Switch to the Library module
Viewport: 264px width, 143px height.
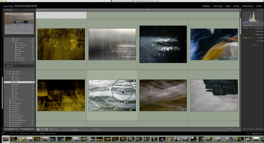pos(206,6)
